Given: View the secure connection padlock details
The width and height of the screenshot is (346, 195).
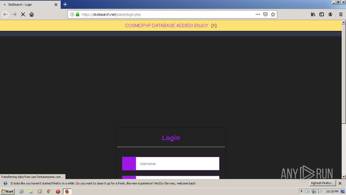Looking at the screenshot, I should (x=78, y=14).
